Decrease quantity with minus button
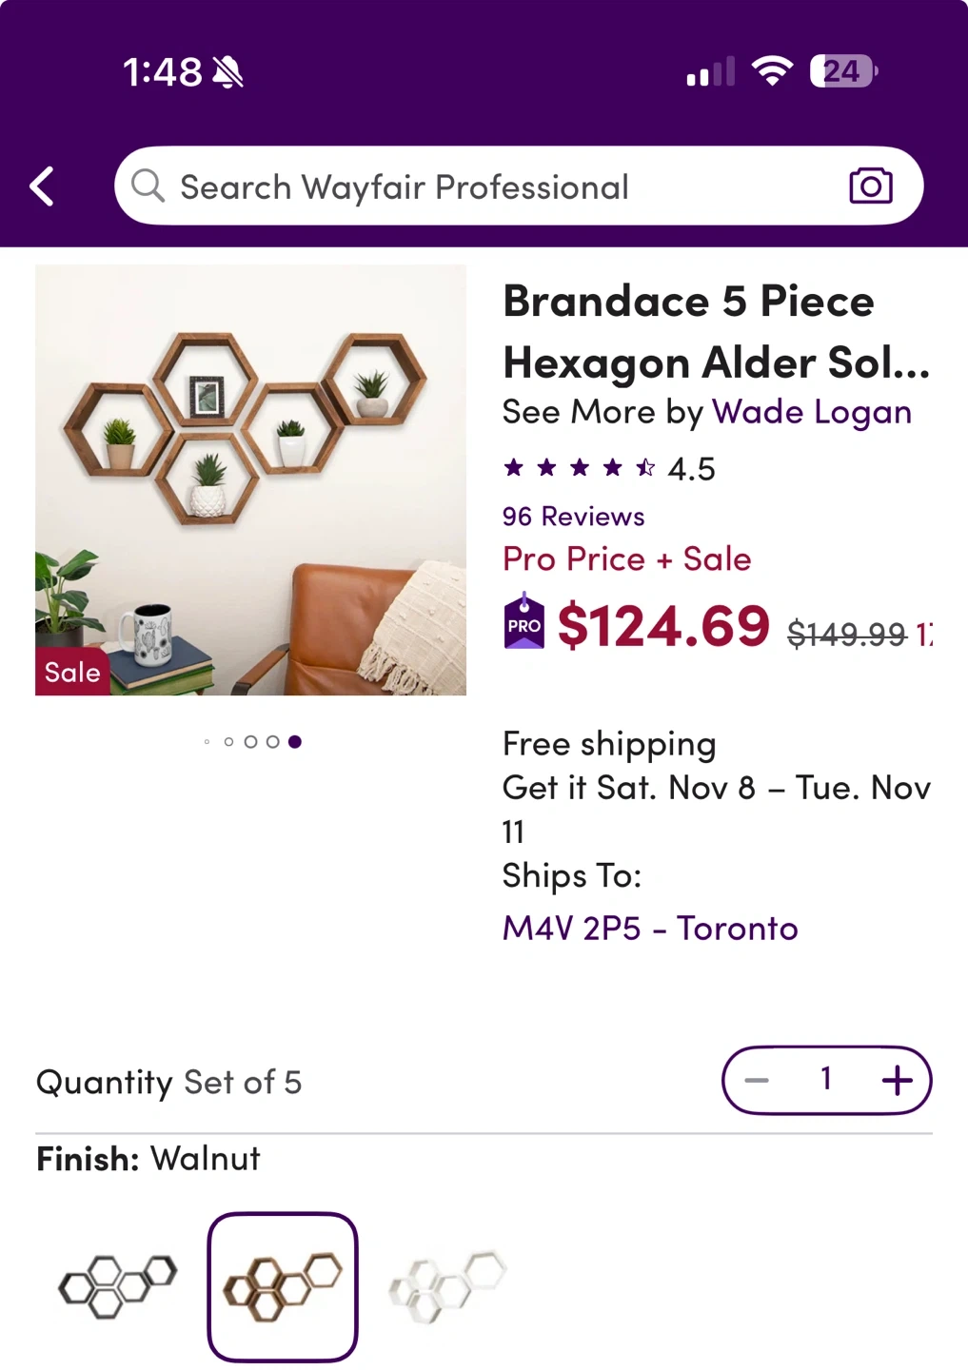 (x=757, y=1080)
